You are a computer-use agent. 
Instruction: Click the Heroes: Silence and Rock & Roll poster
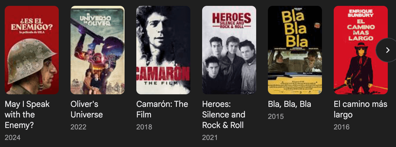point(229,50)
